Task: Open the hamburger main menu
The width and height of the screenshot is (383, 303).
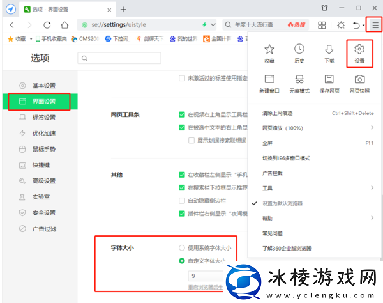Action: tap(375, 25)
